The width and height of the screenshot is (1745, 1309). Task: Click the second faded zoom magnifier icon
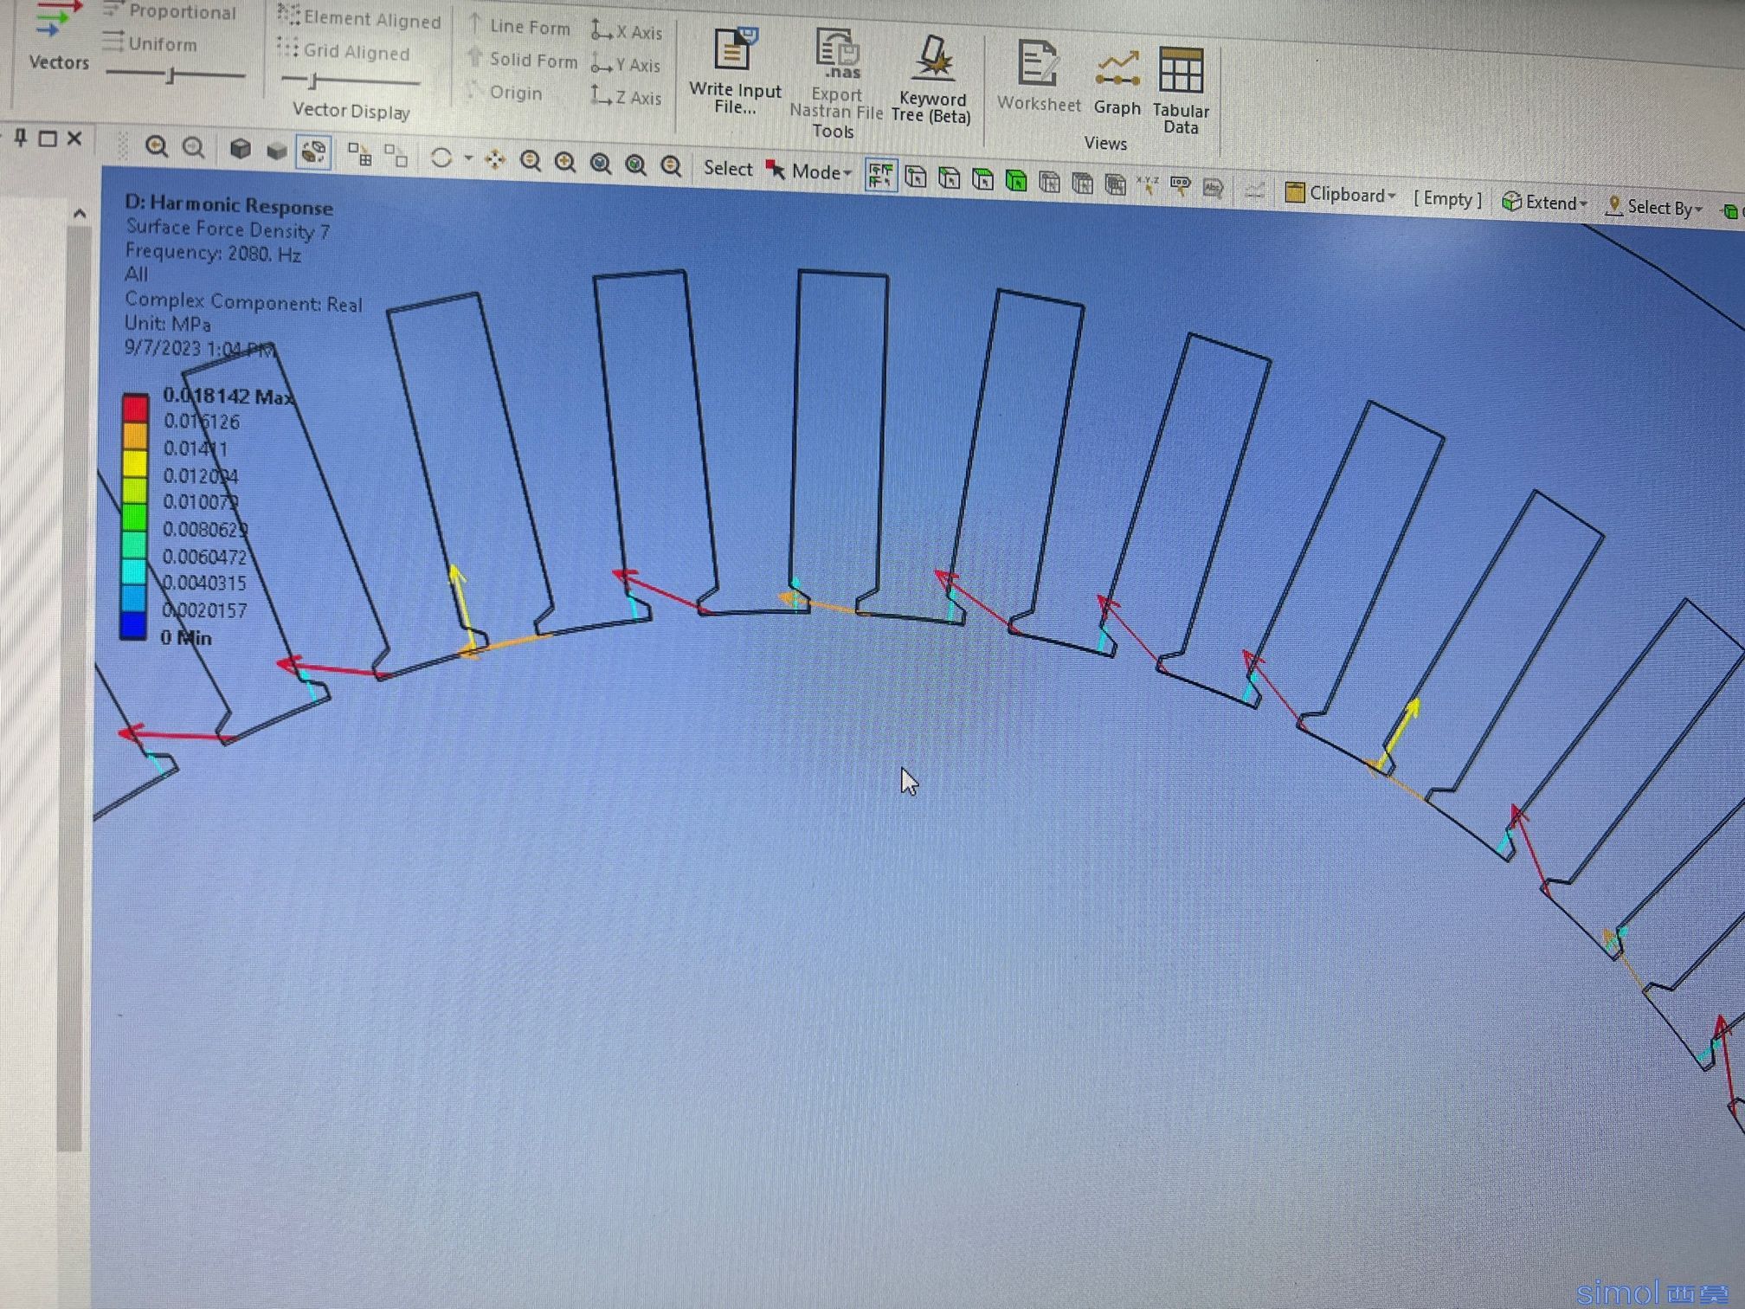pyautogui.click(x=194, y=148)
